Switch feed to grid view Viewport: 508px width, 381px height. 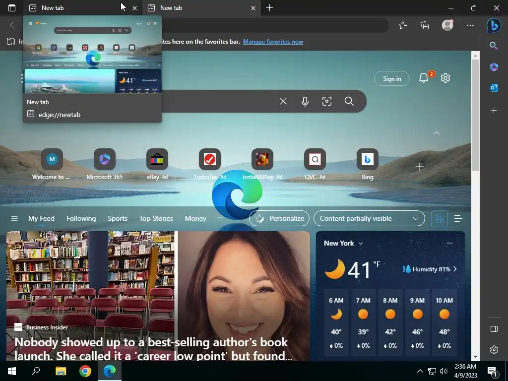[x=440, y=219]
